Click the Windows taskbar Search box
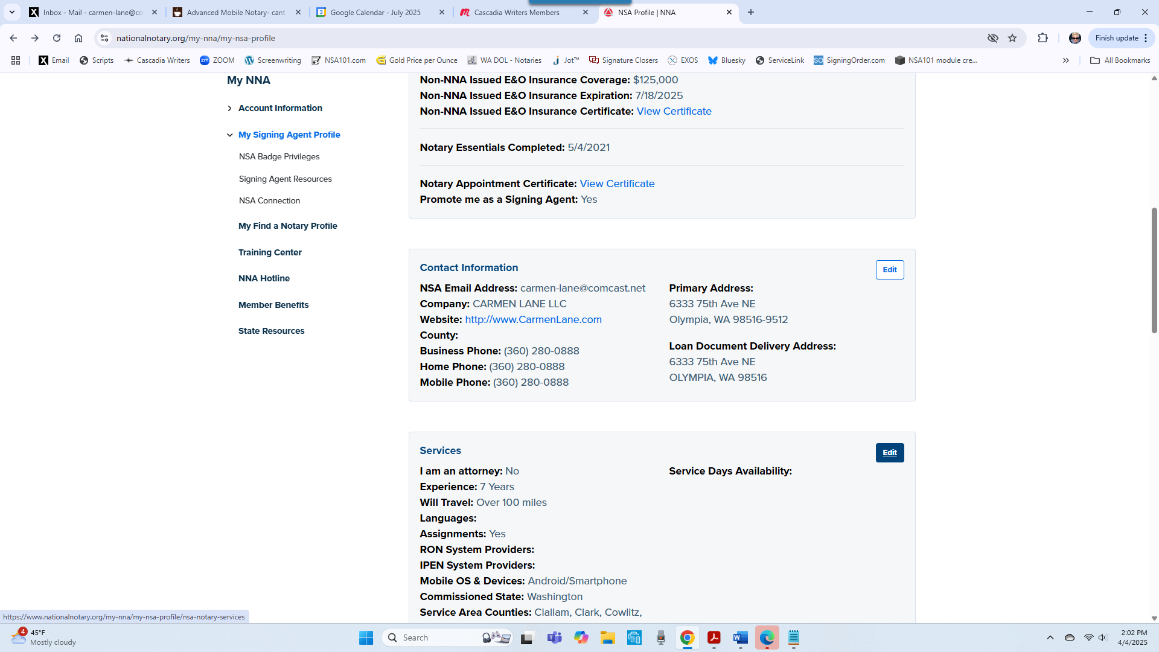1159x652 pixels. coord(447,638)
